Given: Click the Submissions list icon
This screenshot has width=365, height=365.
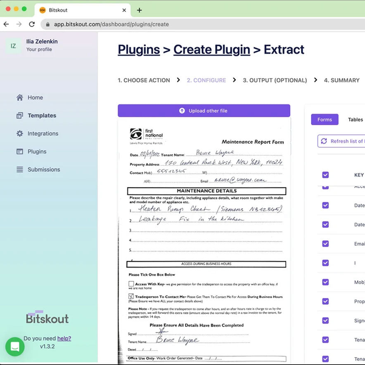Looking at the screenshot, I should [x=19, y=170].
